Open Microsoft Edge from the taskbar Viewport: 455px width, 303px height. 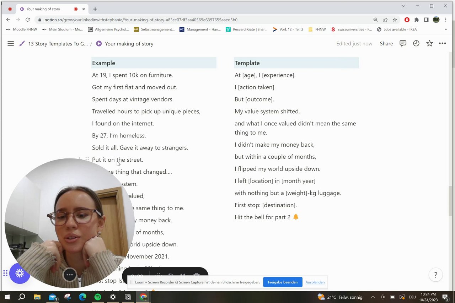83,297
